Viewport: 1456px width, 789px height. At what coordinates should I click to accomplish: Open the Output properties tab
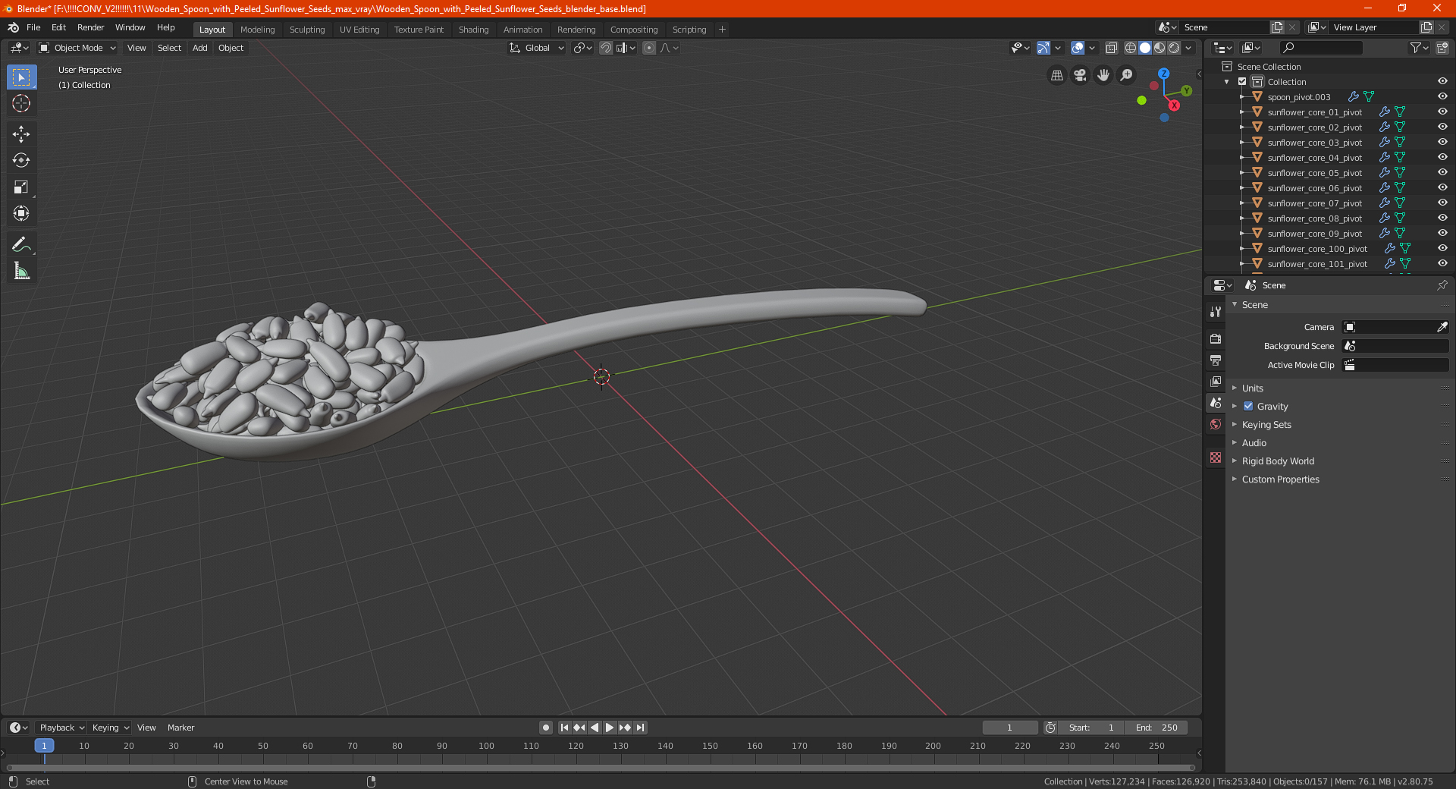[x=1216, y=360]
